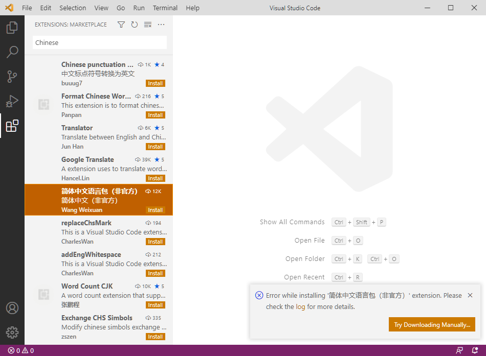
Task: Open the Terminal menu
Action: [x=165, y=8]
